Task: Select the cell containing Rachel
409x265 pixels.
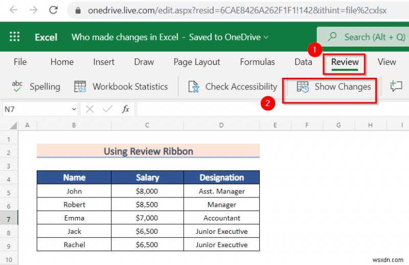Action: click(x=74, y=245)
